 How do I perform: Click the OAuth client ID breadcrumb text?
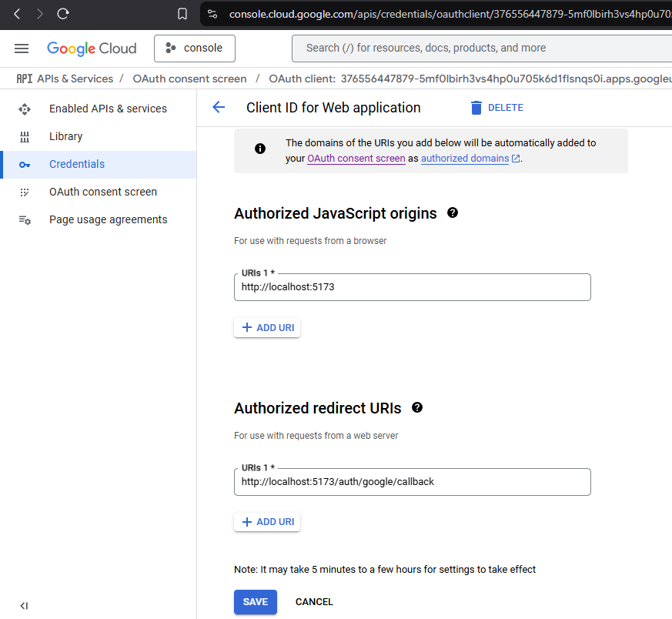click(470, 79)
